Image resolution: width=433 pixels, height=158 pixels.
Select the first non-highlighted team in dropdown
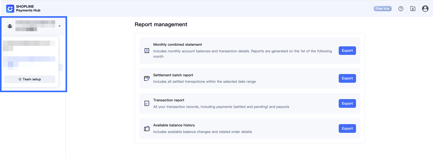pos(29,46)
